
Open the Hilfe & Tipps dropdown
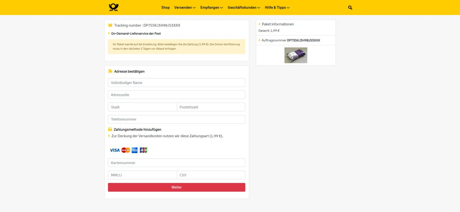277,8
